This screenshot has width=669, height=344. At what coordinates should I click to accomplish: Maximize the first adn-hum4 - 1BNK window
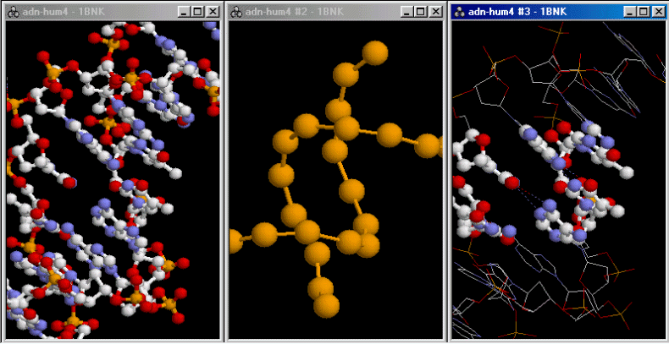click(x=196, y=11)
